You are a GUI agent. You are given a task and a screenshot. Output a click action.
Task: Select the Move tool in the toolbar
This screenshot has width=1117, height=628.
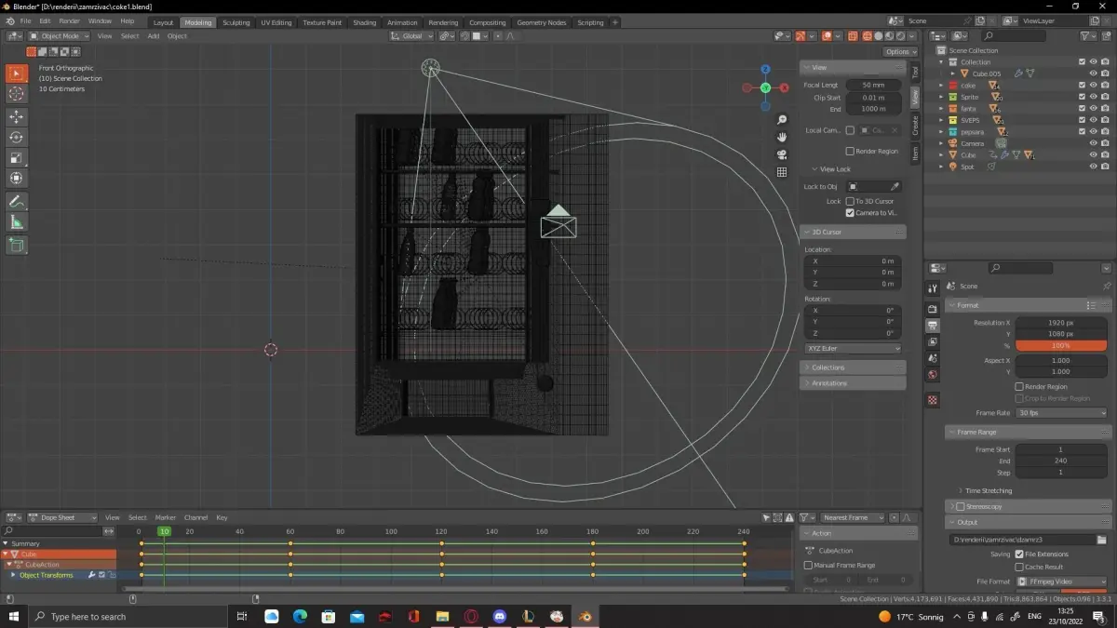click(17, 116)
